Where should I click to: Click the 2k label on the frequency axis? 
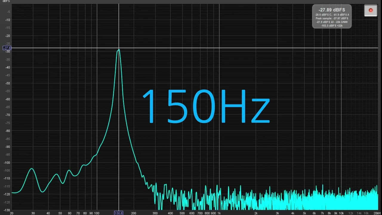click(256, 213)
